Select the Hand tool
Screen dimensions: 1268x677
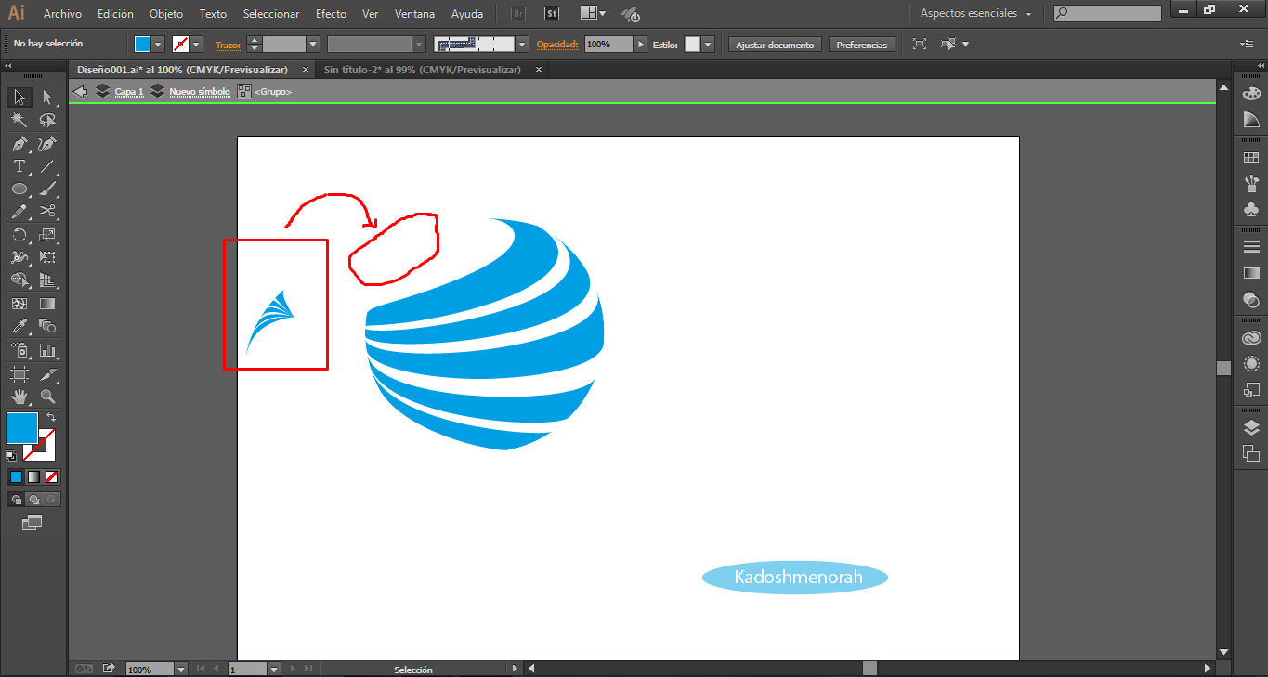[x=19, y=397]
